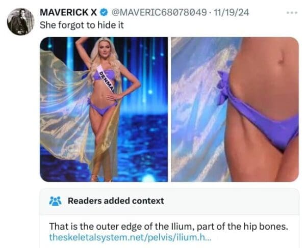
Task: Open the zoomed-in close-up photo
Action: 235,109
